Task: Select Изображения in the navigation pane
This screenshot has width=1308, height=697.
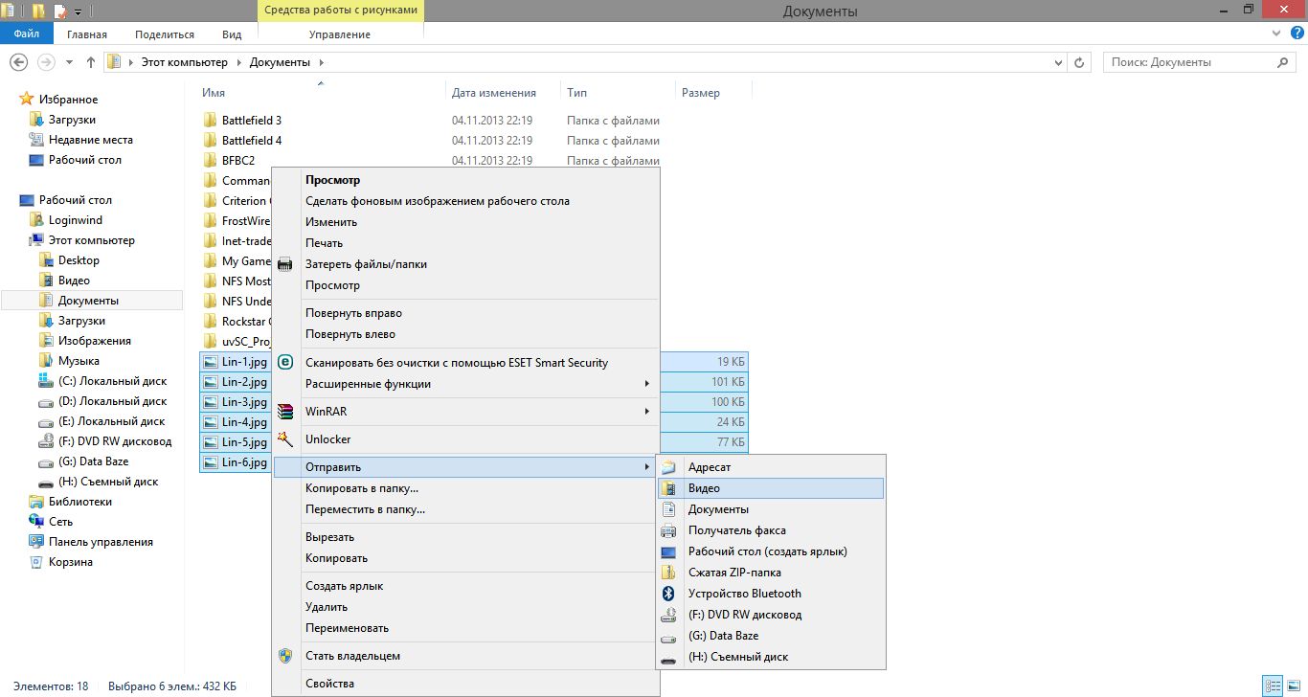Action: click(x=94, y=341)
